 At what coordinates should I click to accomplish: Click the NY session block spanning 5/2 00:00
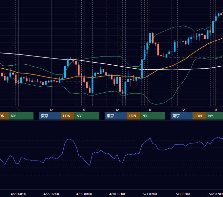[x=214, y=116]
